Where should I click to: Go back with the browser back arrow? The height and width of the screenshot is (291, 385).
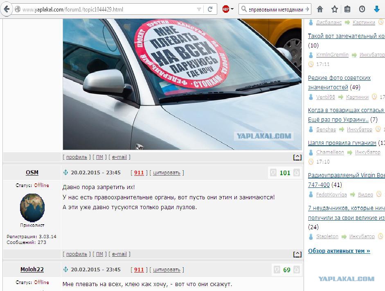[x=7, y=9]
